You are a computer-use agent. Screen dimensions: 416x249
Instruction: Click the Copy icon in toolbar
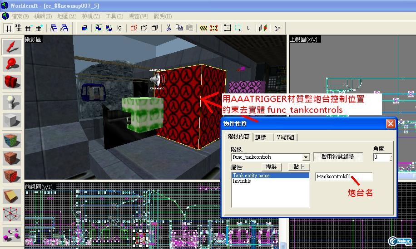[x=179, y=28]
